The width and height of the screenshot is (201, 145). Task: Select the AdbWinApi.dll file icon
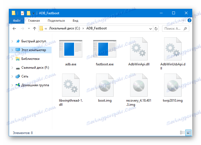pos(139,49)
